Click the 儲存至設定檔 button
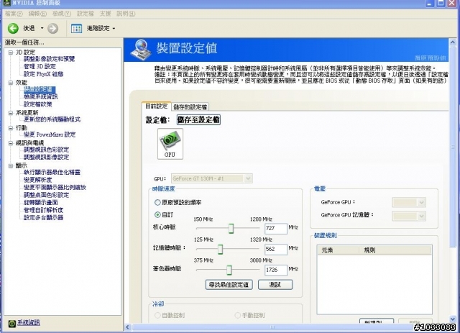460x333 pixels. [x=198, y=120]
